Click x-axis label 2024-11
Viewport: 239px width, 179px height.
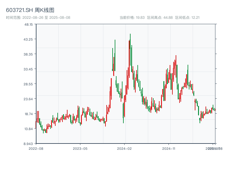point(169,149)
